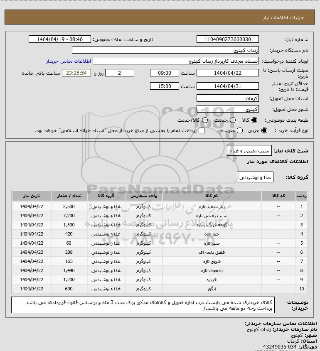
Task: Select the کالا/خدمت radio button
Action: pos(204,120)
